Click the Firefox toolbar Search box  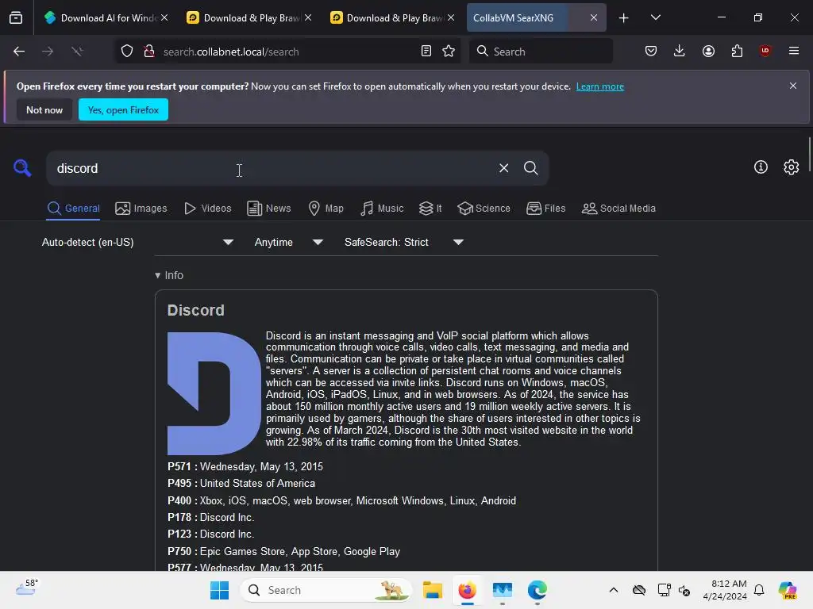541,52
